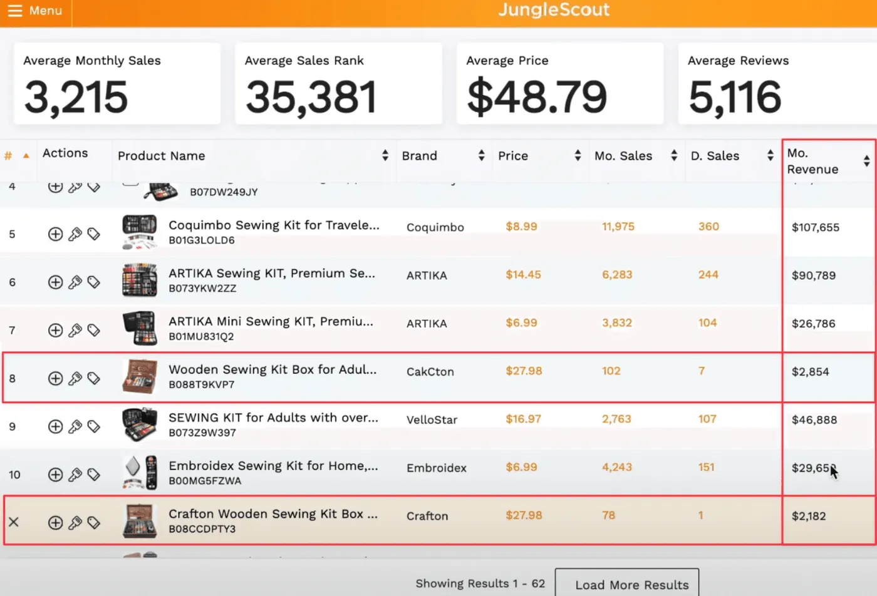
Task: Open VelloStar SEWING KIT thumbnail
Action: tap(140, 424)
